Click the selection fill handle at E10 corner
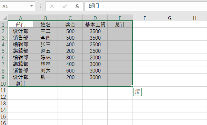Viewport: 207px width, 125px height. point(132,87)
